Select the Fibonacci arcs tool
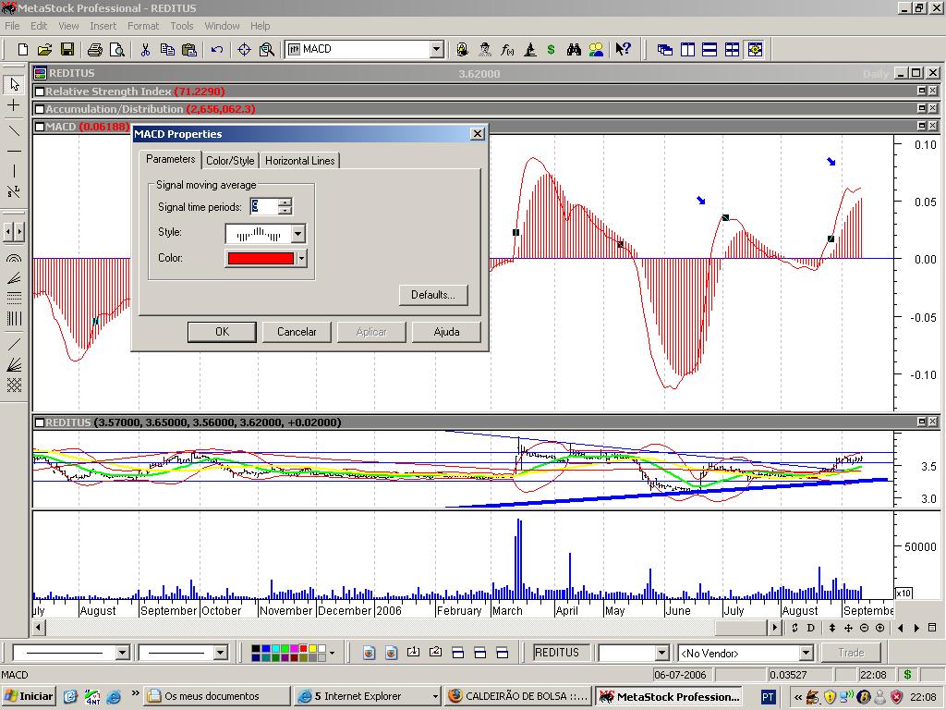The height and width of the screenshot is (710, 946). [14, 260]
